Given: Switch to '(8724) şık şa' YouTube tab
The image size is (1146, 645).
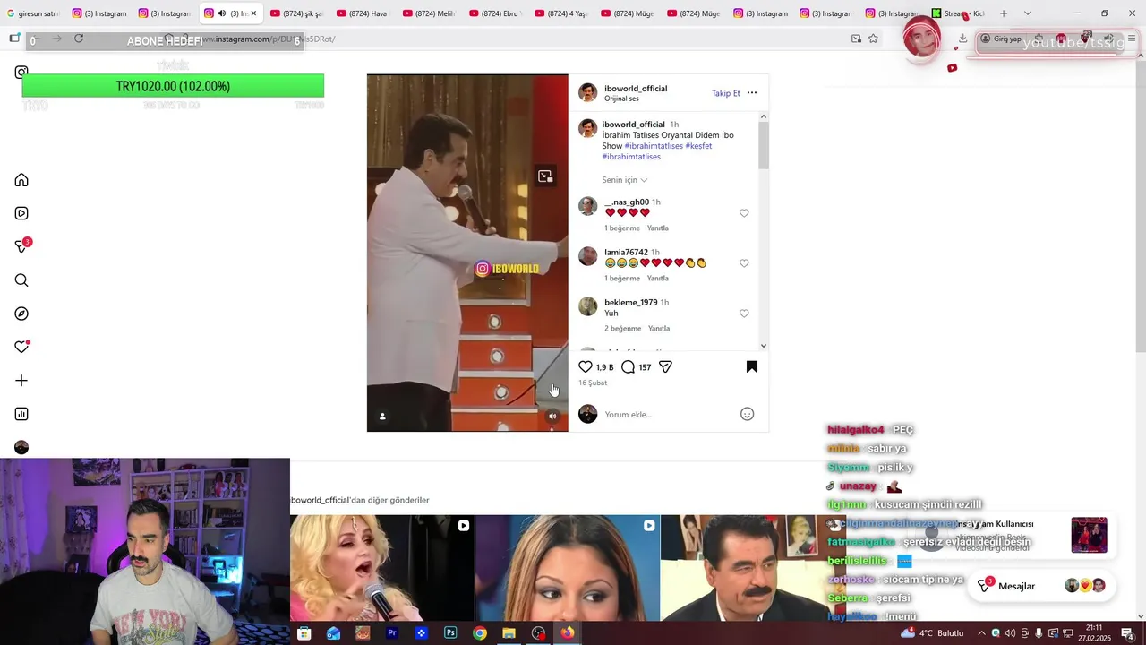Looking at the screenshot, I should click(x=295, y=13).
